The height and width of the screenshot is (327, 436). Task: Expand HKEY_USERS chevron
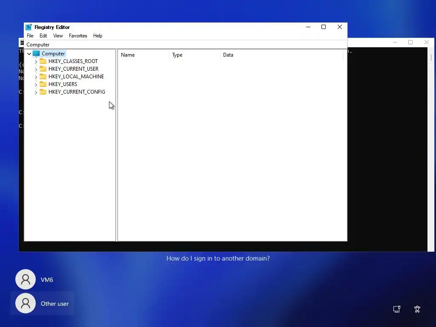(x=36, y=84)
